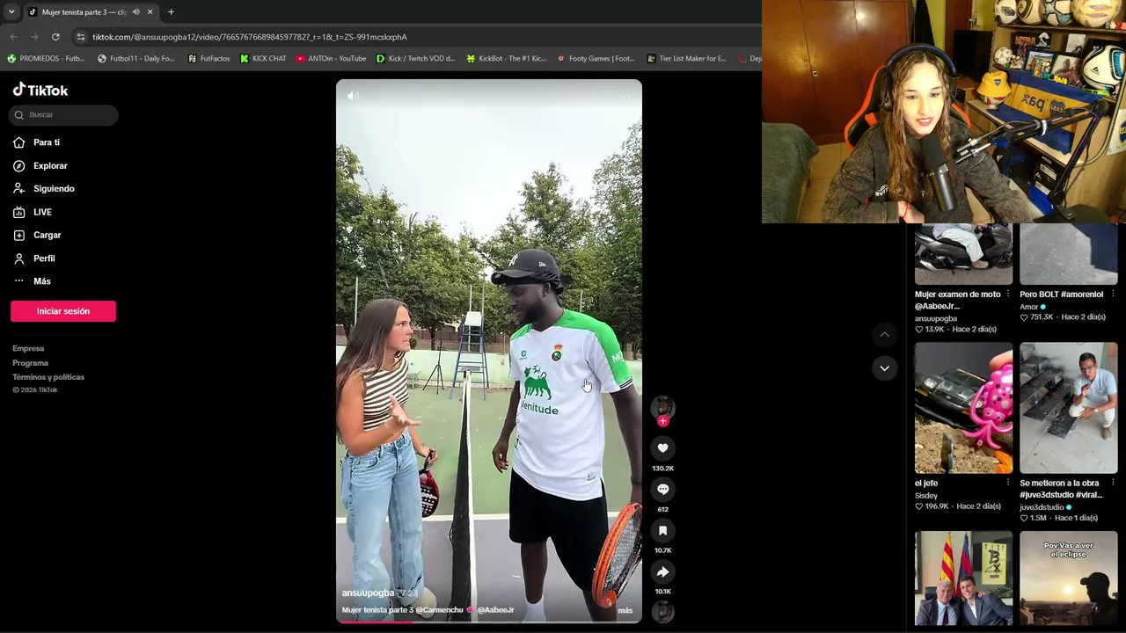Open comments with the speech bubble icon

point(662,490)
